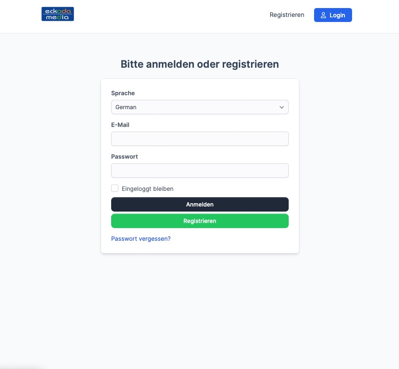Click the Bitte anmelden oder registrieren heading
The height and width of the screenshot is (369, 399).
[x=200, y=64]
